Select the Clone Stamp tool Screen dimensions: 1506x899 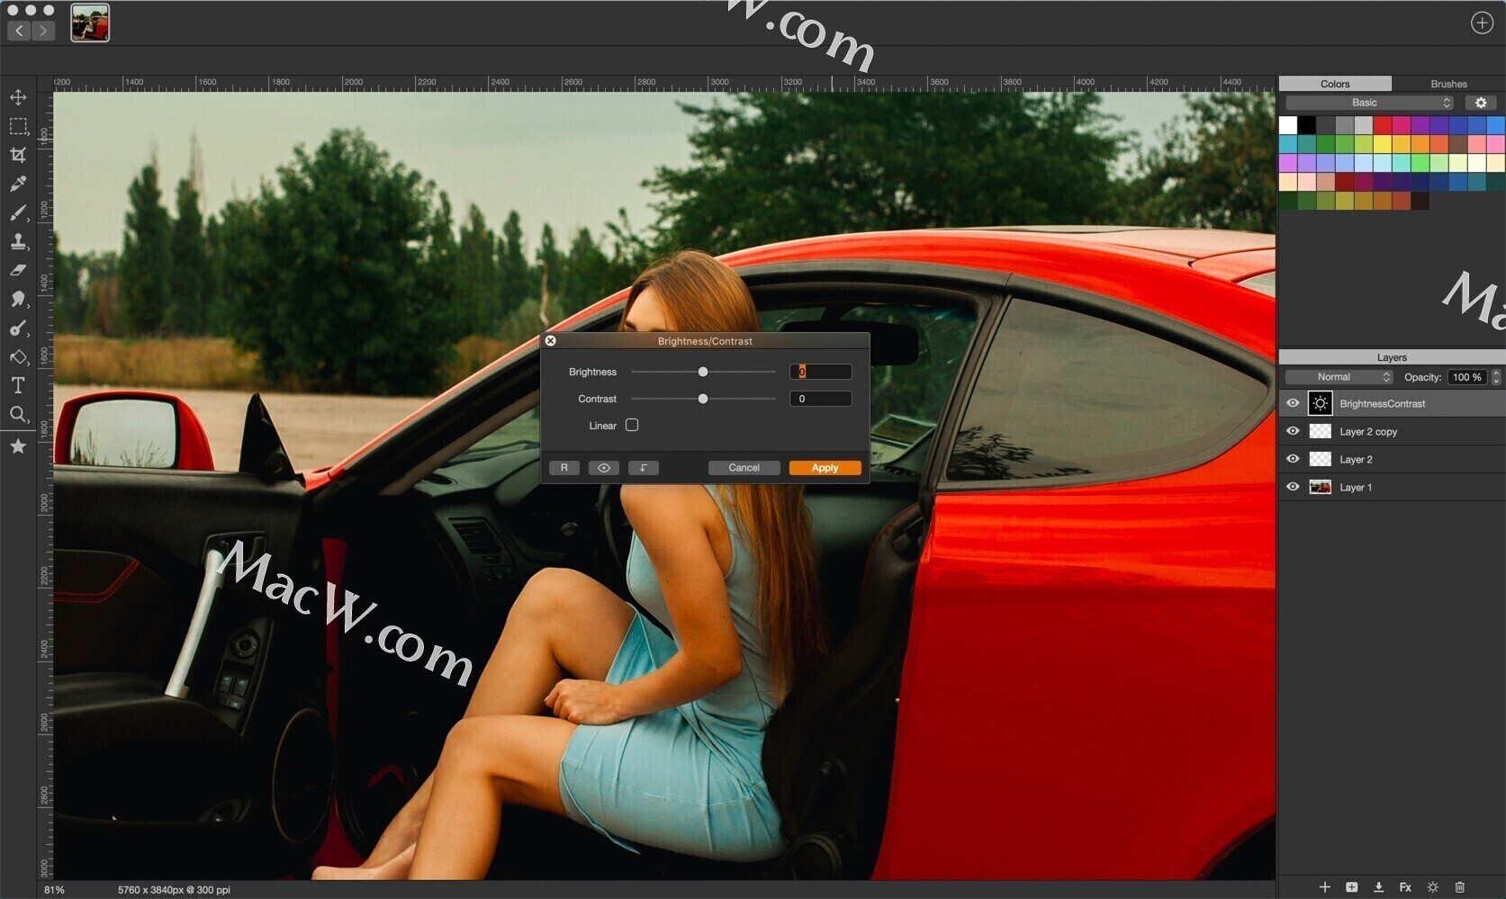pyautogui.click(x=18, y=242)
